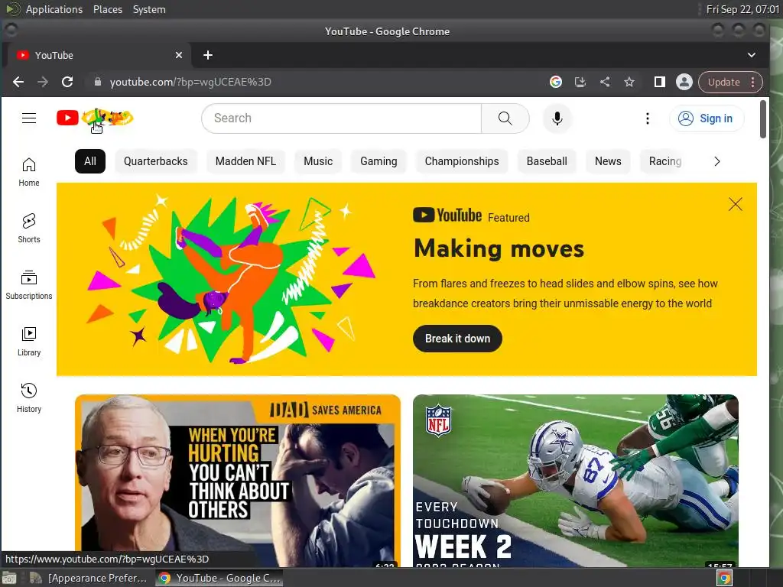Viewport: 783px width, 587px height.
Task: Expand Chrome tab search chevron
Action: coord(752,55)
